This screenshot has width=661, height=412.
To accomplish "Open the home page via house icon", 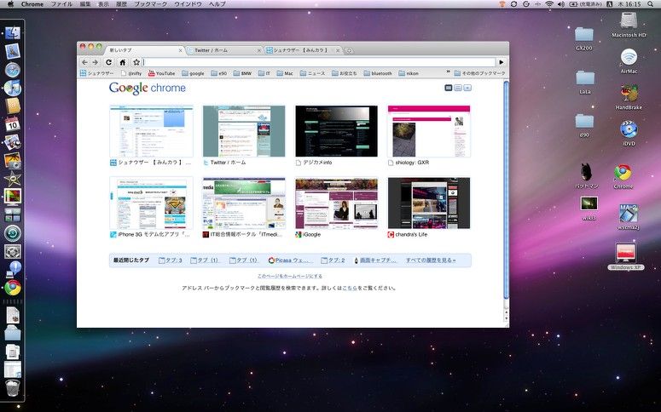I will coord(122,62).
